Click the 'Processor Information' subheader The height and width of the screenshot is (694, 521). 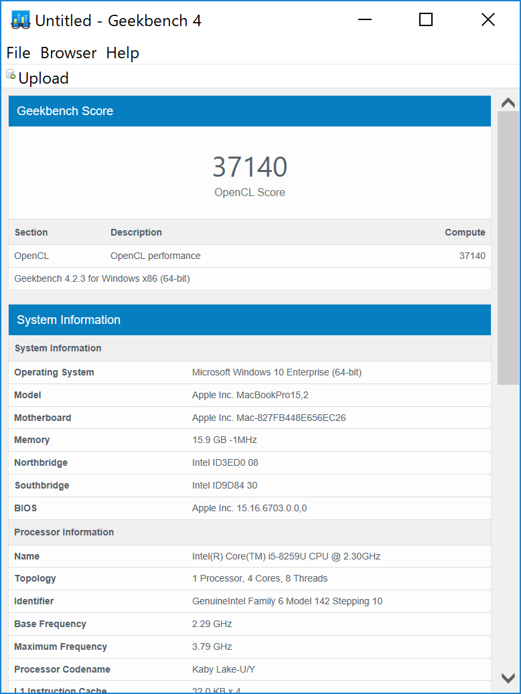64,532
